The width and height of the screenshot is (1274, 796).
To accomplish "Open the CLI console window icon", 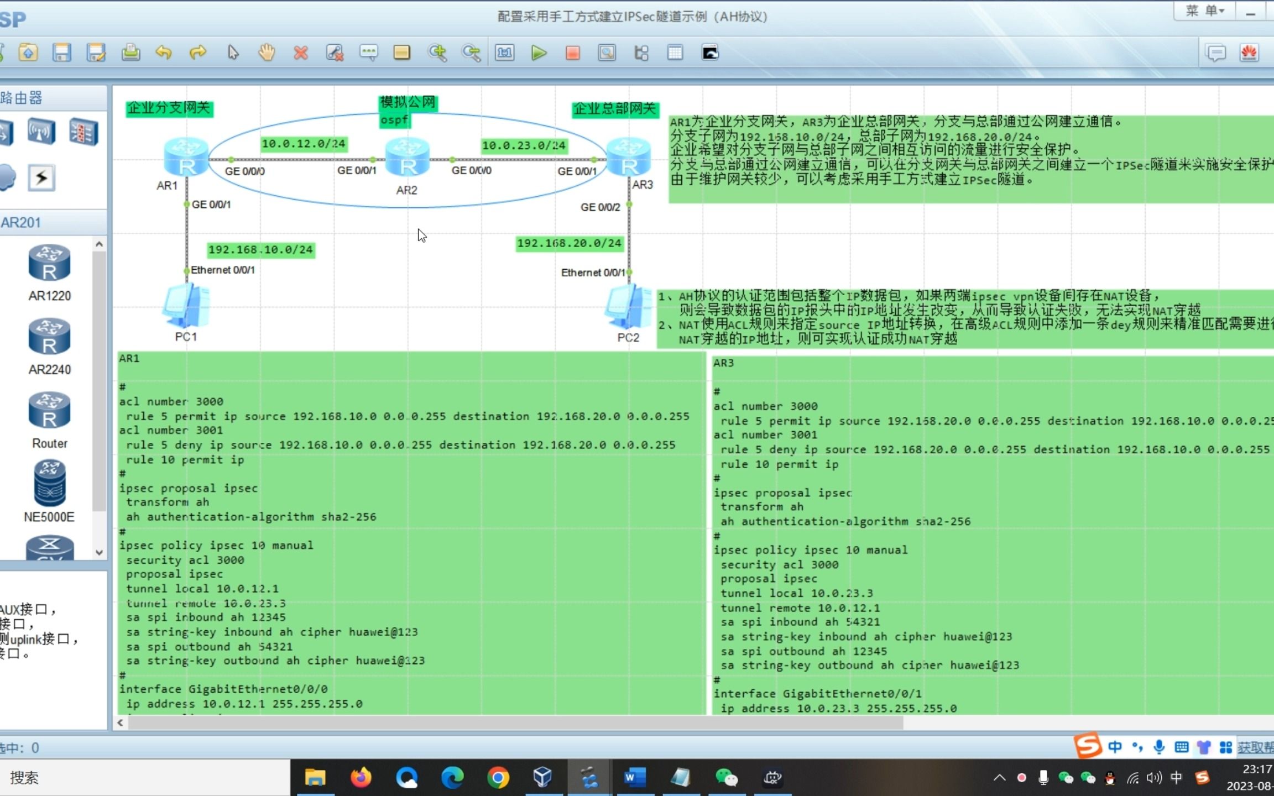I will (x=710, y=53).
